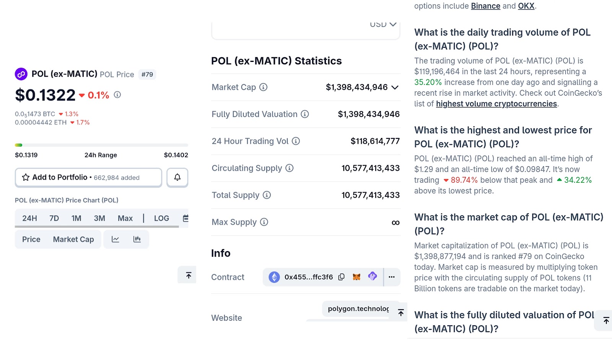
Task: Show Circulating Supply info icon
Action: tap(290, 168)
